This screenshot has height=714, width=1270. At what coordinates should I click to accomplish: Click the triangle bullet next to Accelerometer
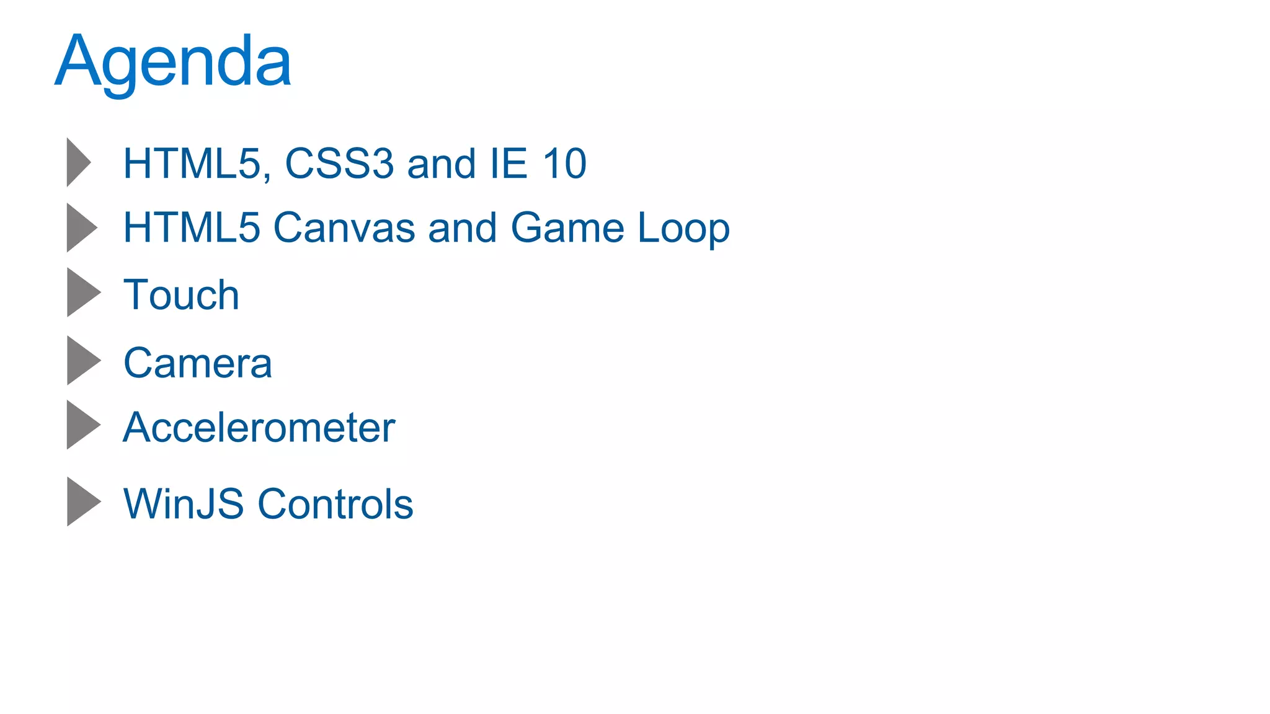[84, 425]
